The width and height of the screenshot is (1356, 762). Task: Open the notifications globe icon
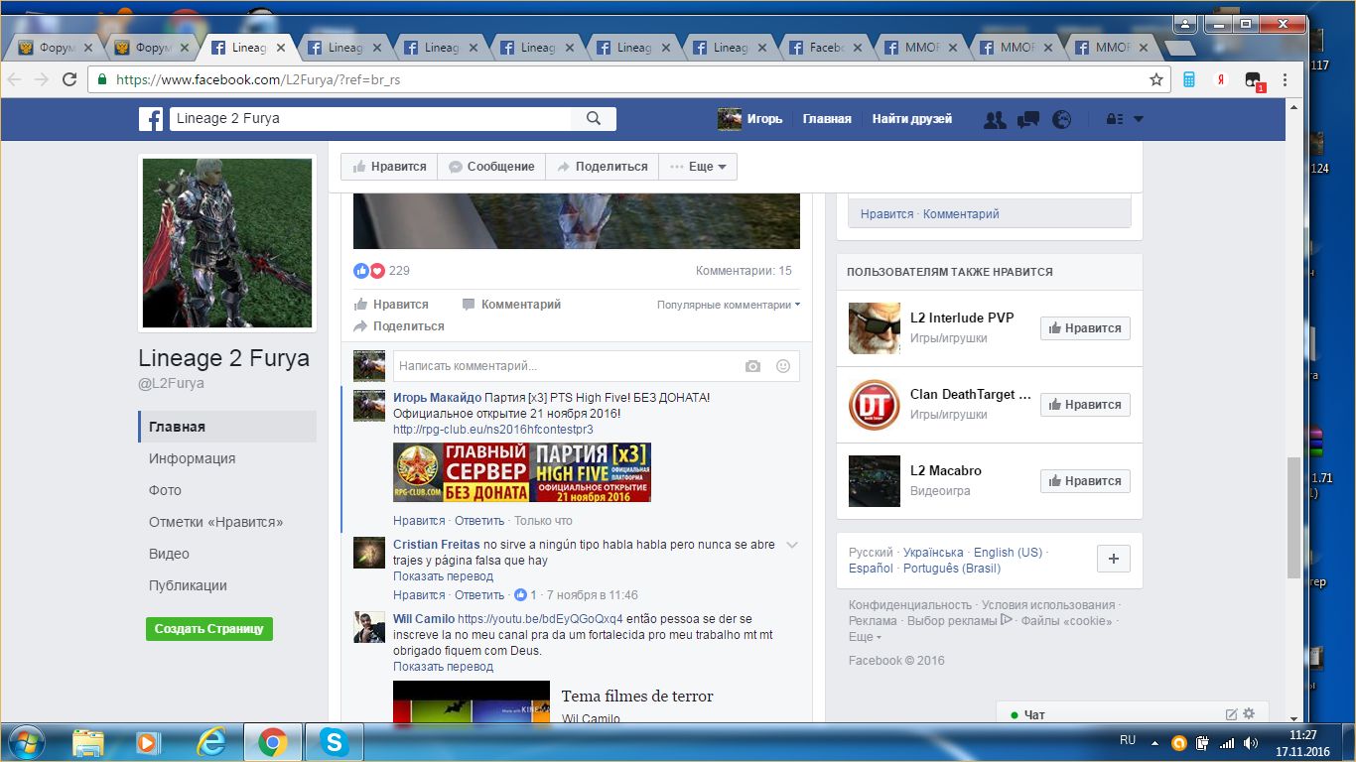[1061, 119]
